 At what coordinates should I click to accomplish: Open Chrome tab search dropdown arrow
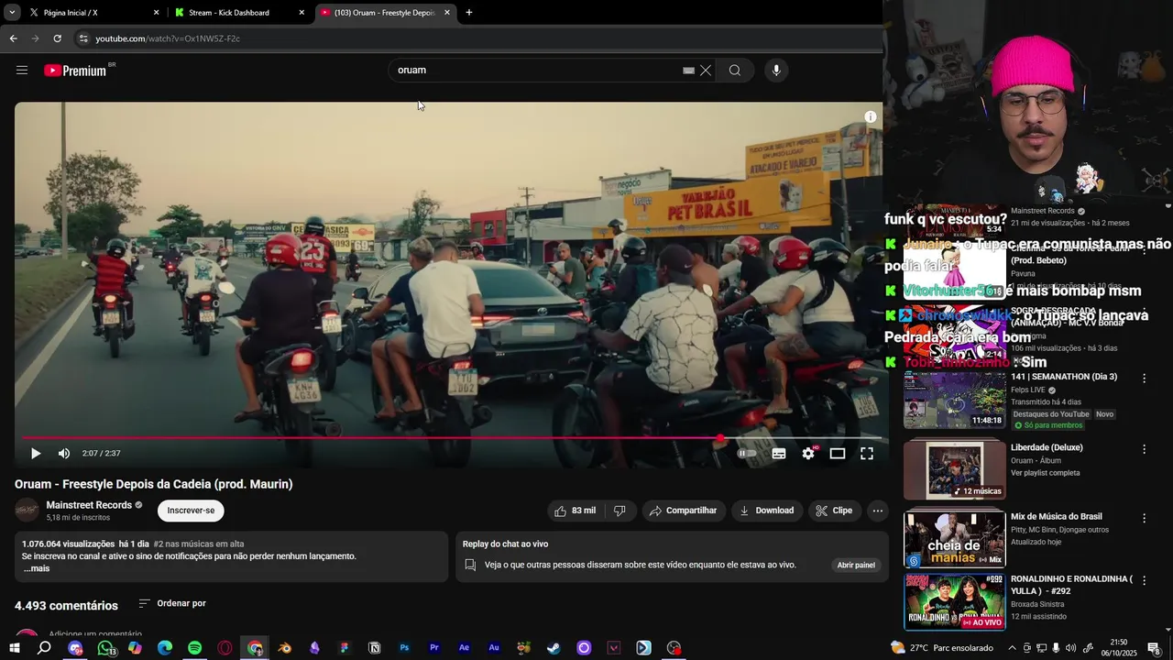(x=12, y=13)
